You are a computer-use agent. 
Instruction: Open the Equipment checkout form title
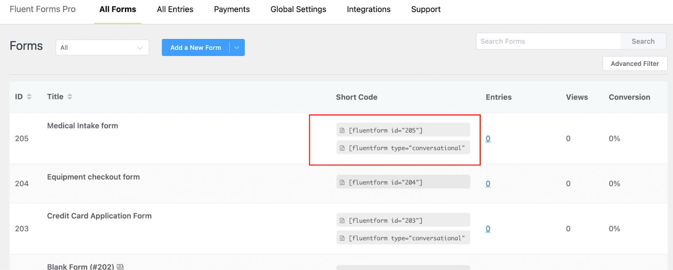(93, 177)
